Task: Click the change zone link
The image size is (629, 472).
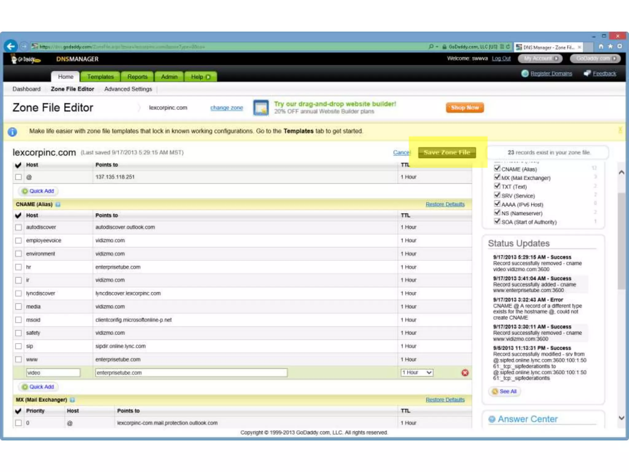Action: tap(226, 108)
